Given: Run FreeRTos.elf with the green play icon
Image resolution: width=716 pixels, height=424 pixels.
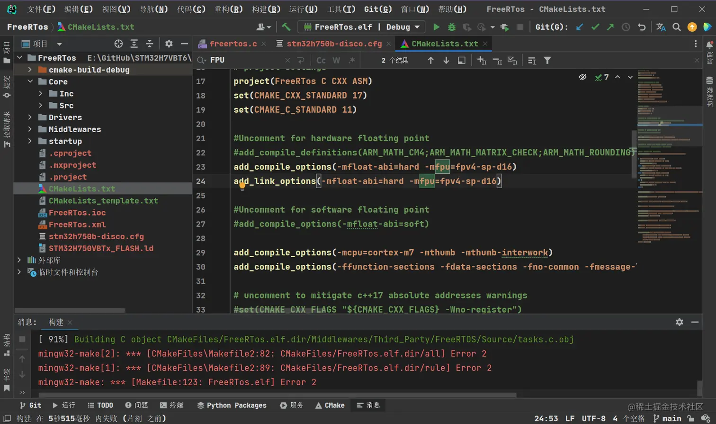Looking at the screenshot, I should pos(436,27).
